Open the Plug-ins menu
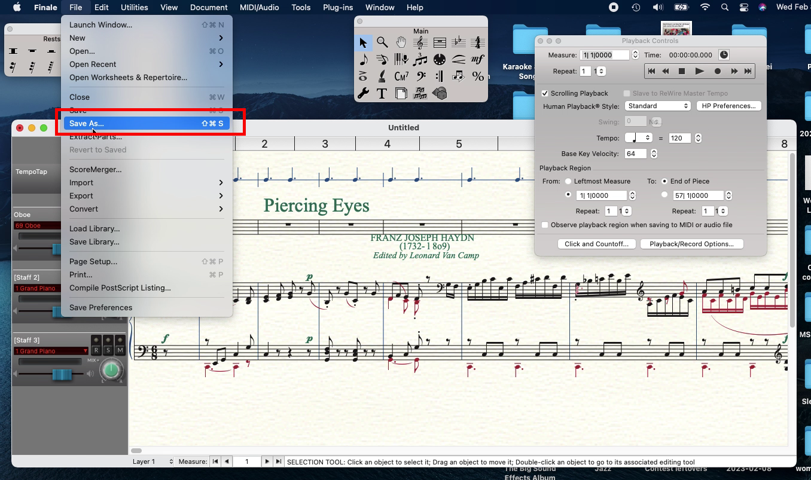The height and width of the screenshot is (480, 811). click(339, 7)
